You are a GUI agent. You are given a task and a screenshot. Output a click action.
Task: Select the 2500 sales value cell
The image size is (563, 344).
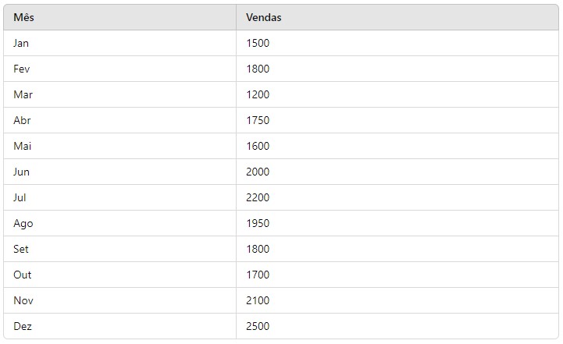pyautogui.click(x=258, y=326)
